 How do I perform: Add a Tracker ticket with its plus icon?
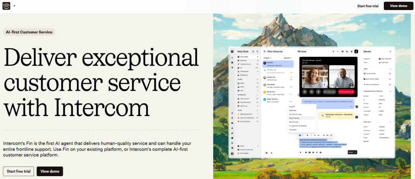pos(389,73)
